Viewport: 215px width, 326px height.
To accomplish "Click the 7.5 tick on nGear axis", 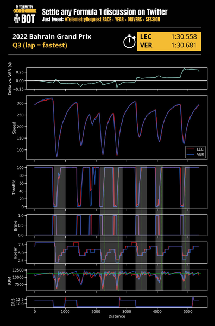I will (x=22, y=244).
